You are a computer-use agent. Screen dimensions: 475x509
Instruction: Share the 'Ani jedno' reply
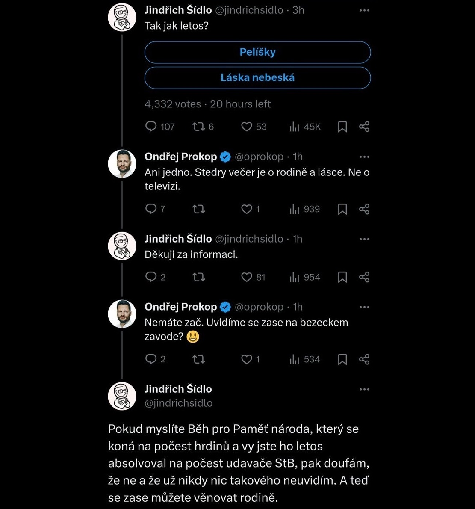click(x=364, y=209)
